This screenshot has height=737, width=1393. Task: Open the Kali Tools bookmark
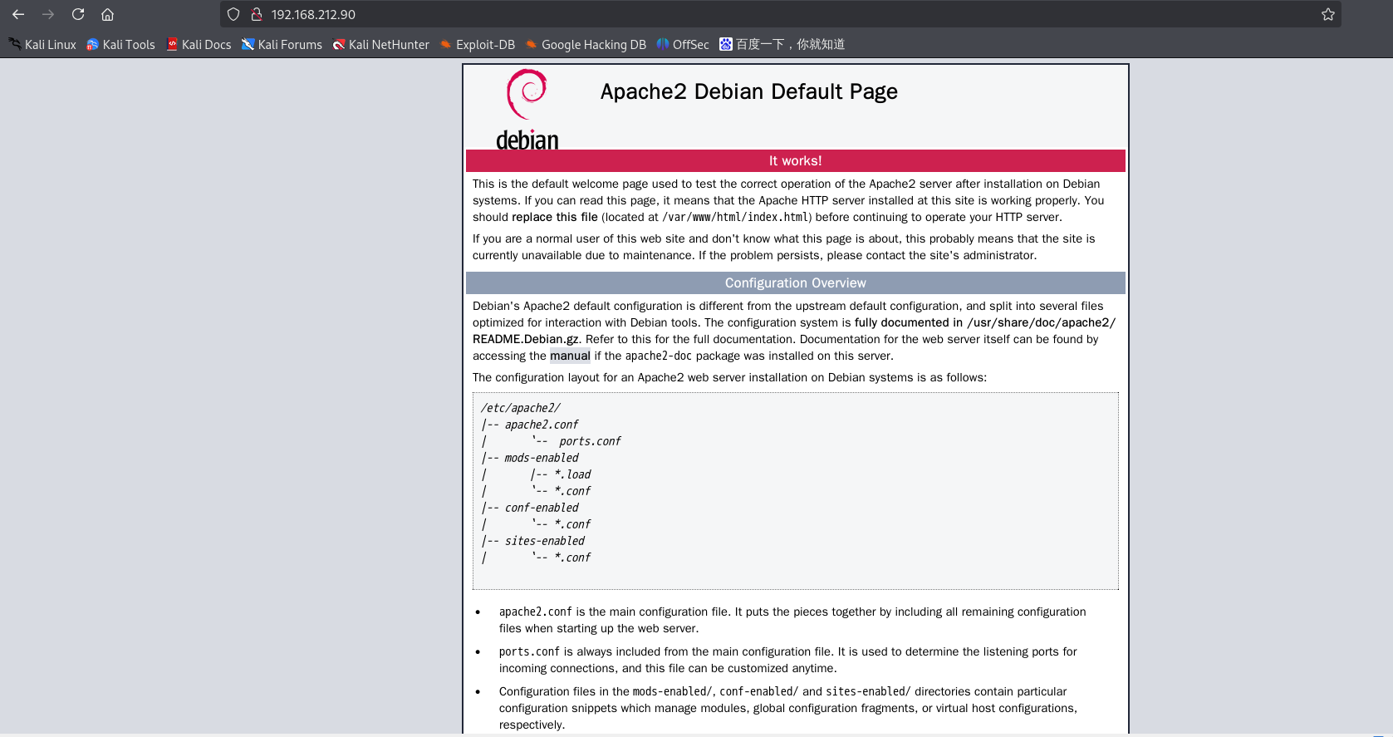[x=120, y=44]
